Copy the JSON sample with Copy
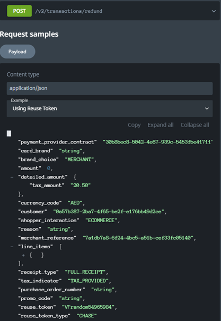The image size is (221, 321). (x=134, y=125)
